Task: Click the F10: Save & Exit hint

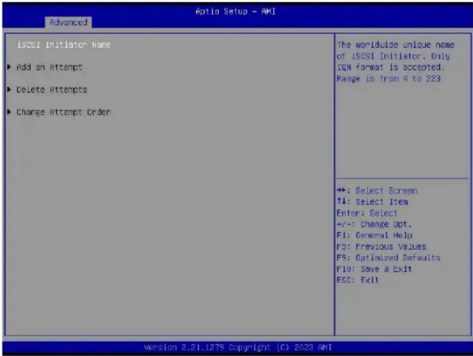Action: point(374,269)
